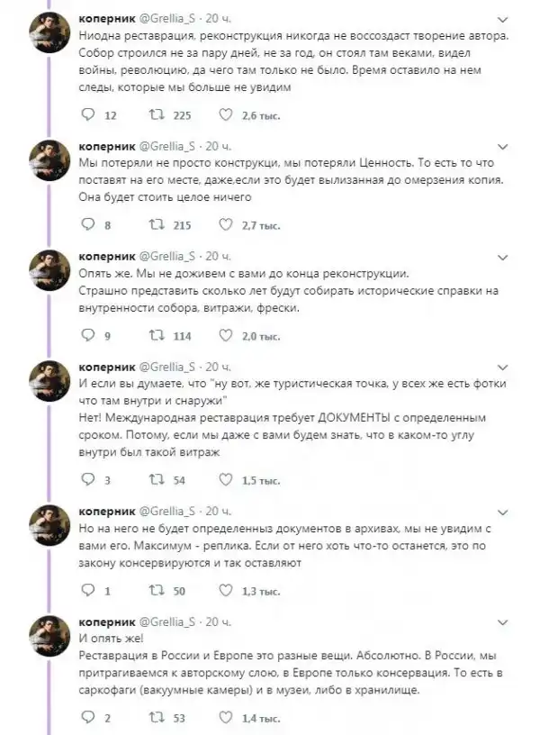This screenshot has width=540, height=735.
Task: Retweet the tweet with 50 retweets
Action: pyautogui.click(x=156, y=591)
